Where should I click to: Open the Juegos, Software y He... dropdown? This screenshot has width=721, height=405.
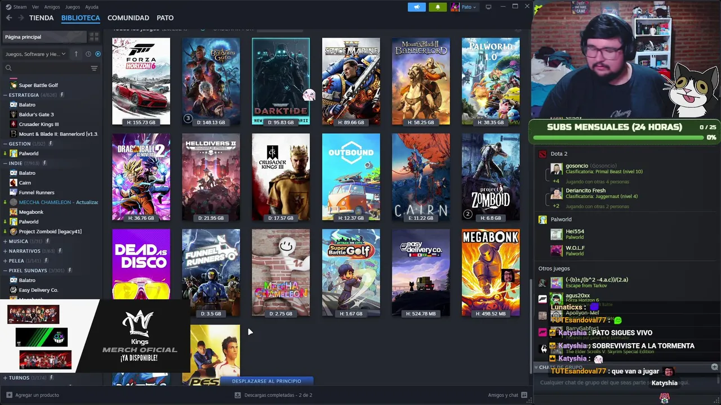point(35,54)
